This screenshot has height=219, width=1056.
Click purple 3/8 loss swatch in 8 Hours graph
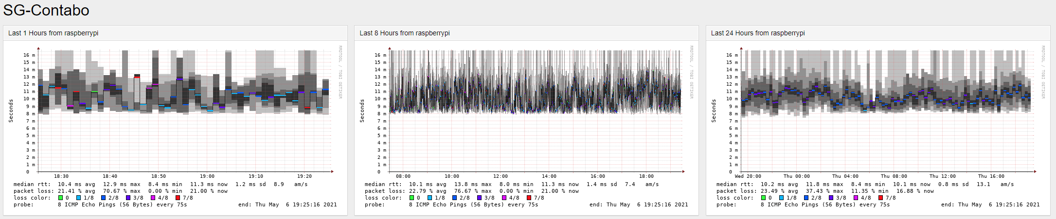479,198
